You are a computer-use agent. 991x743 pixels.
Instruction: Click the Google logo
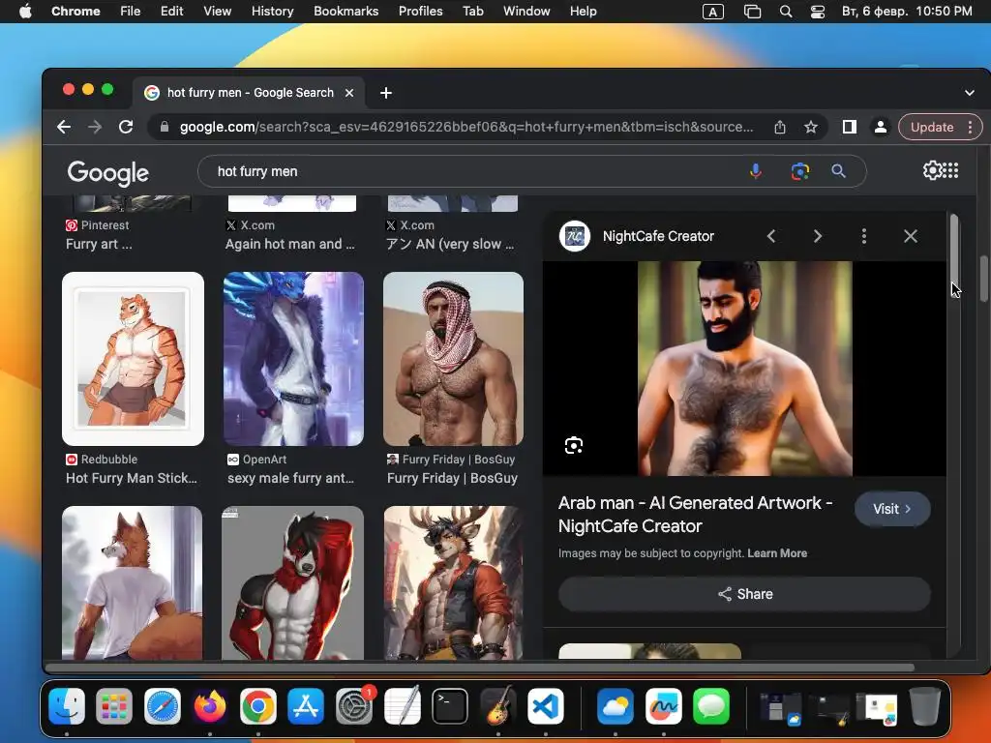(108, 172)
